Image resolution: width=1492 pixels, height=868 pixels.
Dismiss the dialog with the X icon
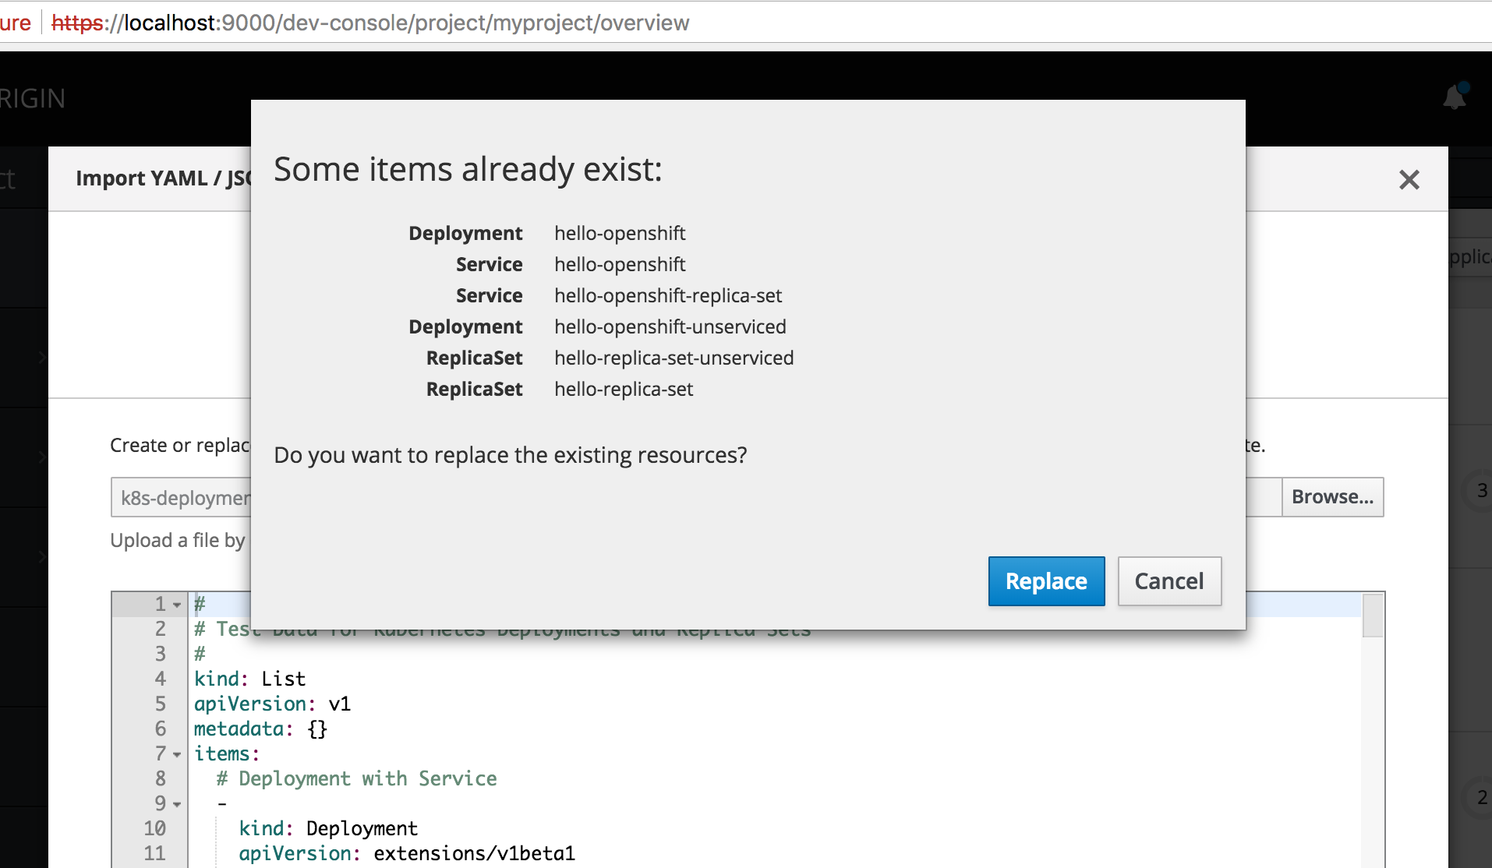point(1409,180)
